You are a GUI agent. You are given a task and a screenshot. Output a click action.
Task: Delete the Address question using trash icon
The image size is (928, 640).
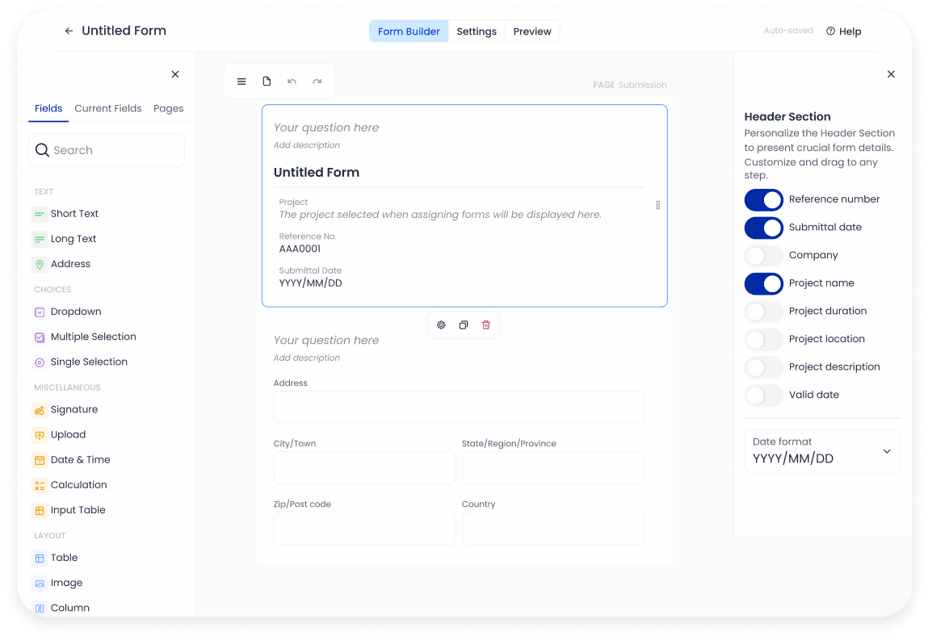coord(485,324)
